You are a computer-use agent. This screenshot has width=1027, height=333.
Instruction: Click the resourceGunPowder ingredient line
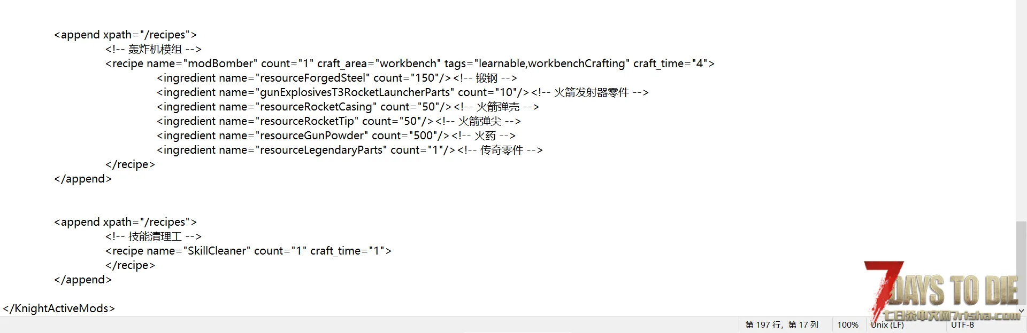tap(336, 136)
